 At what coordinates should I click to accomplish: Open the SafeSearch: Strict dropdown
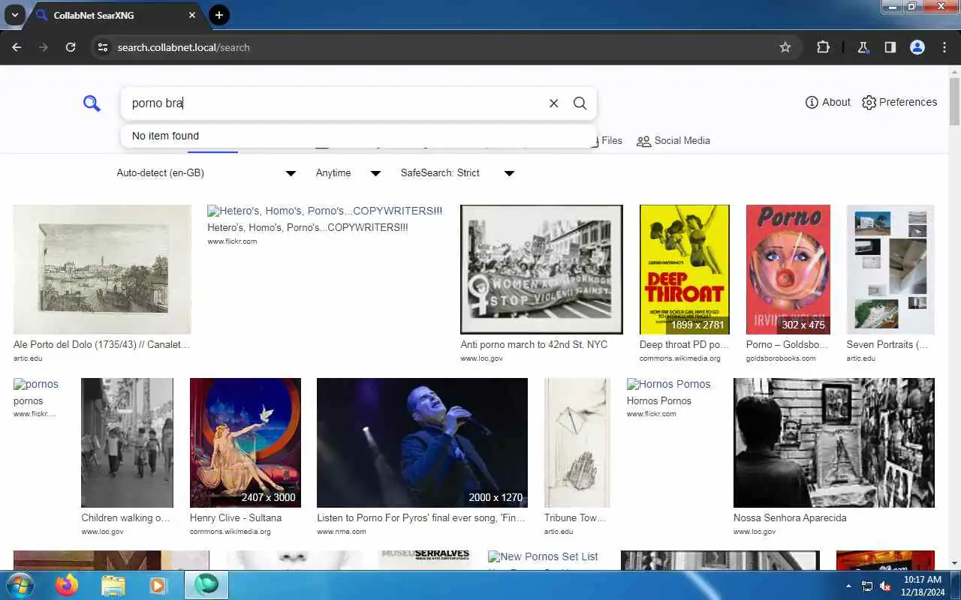pos(457,172)
